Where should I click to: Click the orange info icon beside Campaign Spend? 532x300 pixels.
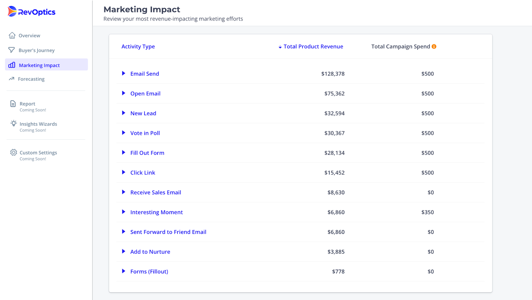tap(434, 47)
